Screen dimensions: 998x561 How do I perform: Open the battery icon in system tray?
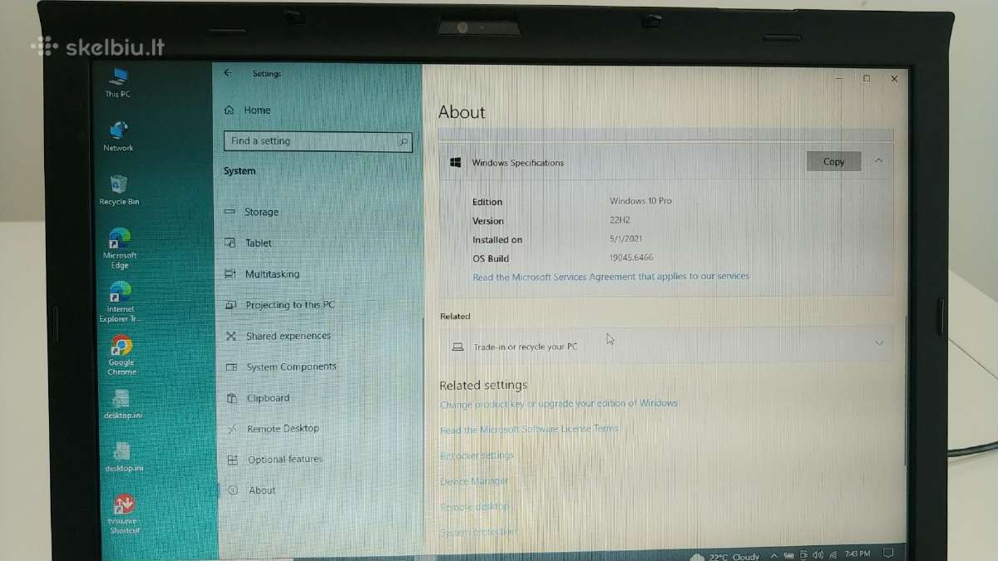pos(789,554)
